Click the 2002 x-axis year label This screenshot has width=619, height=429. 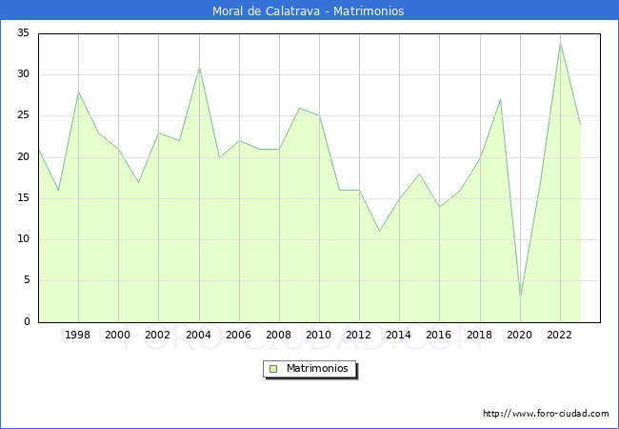point(157,335)
